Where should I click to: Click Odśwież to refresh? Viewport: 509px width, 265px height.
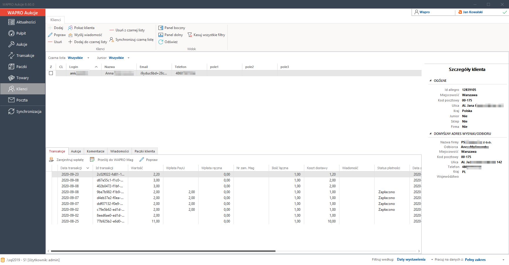tap(168, 42)
